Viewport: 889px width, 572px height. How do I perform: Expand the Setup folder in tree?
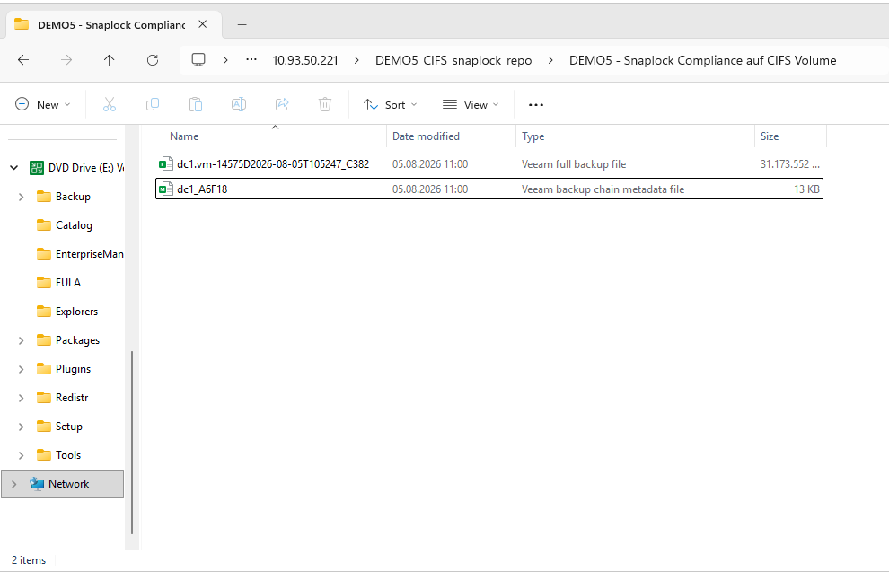coord(21,427)
